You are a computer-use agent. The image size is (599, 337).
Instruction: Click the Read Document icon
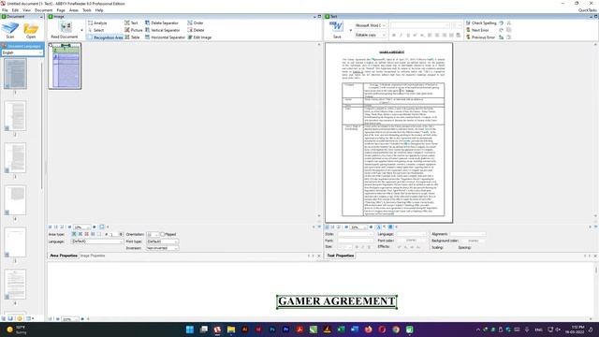click(x=65, y=30)
